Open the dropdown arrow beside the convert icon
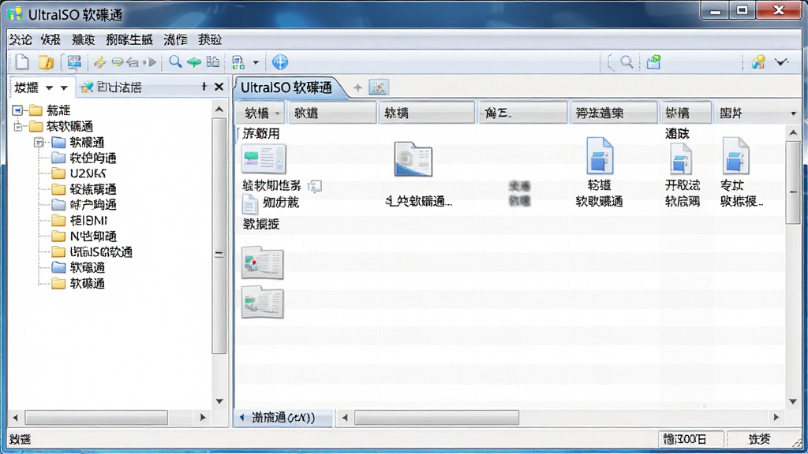This screenshot has width=808, height=454. pyautogui.click(x=256, y=63)
